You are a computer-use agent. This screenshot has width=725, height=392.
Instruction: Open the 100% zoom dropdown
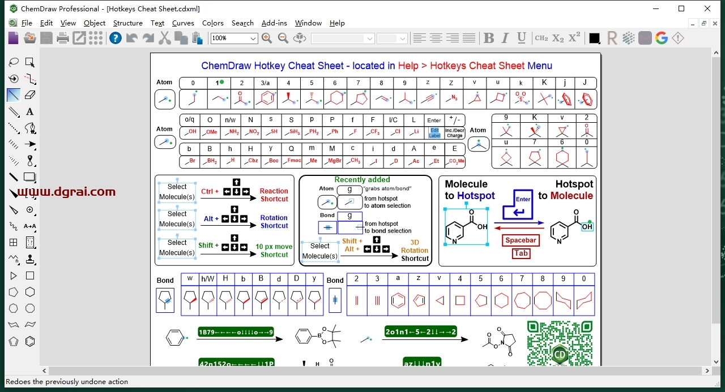pyautogui.click(x=253, y=38)
